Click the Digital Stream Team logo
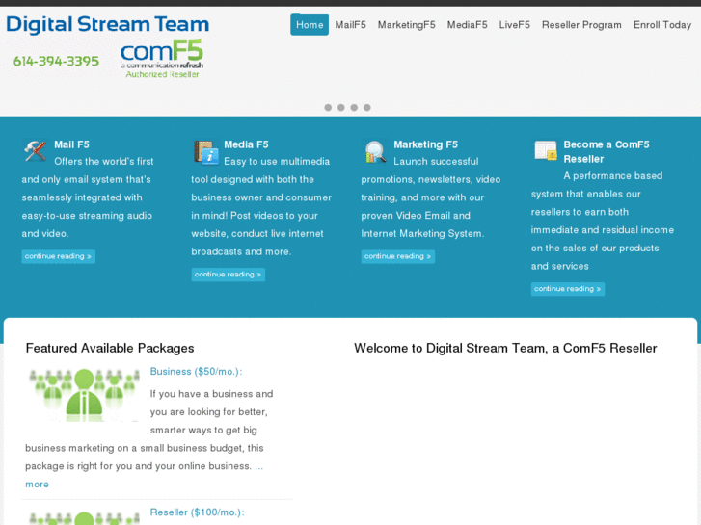This screenshot has width=701, height=525. 107,24
